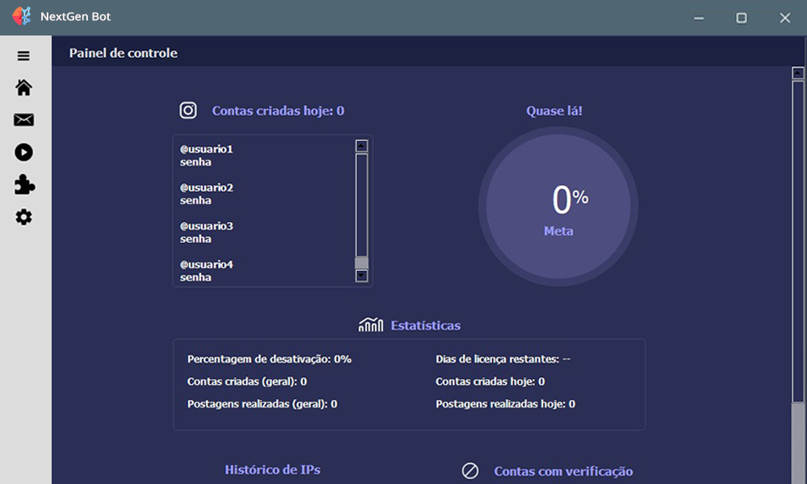Click the accounts list scrollbar thumb

point(362,262)
